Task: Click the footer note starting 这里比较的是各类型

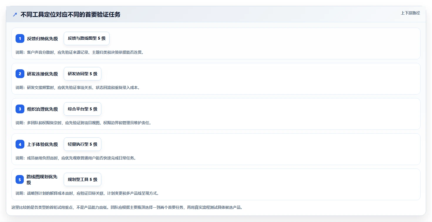Action: [127, 207]
